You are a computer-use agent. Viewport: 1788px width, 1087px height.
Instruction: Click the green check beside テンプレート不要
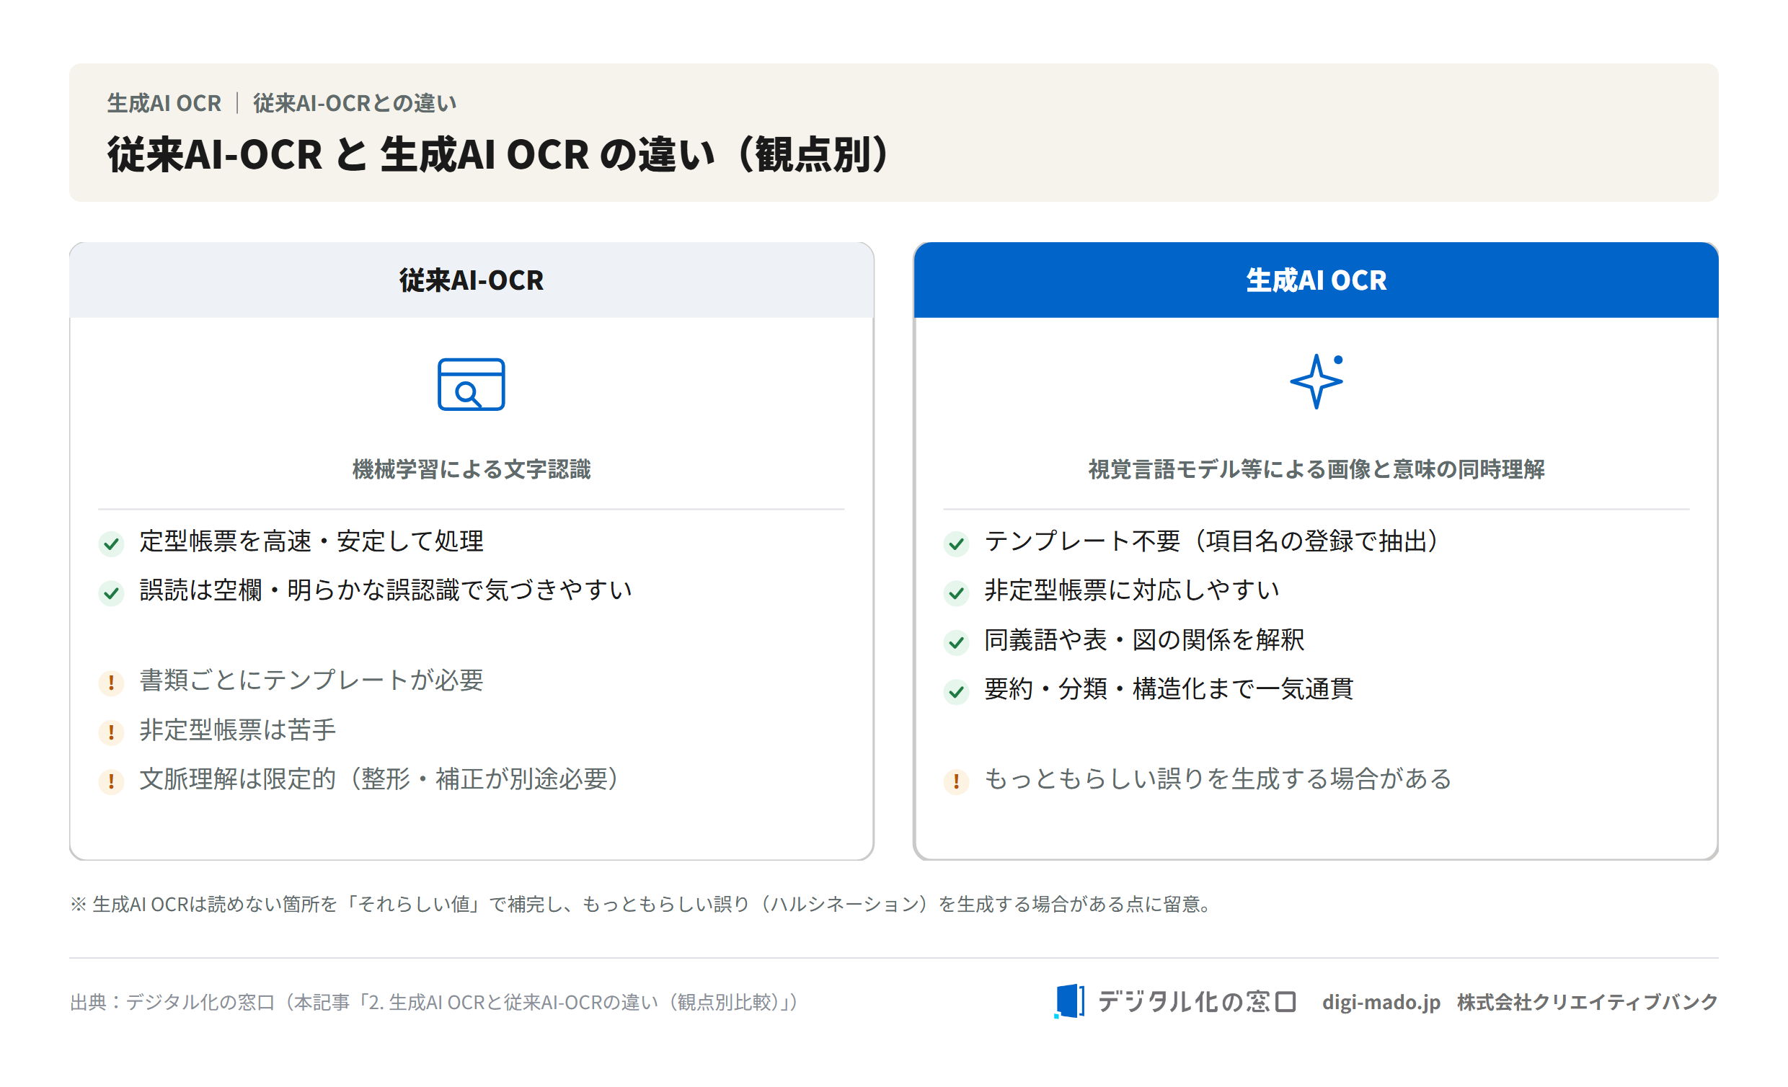pyautogui.click(x=957, y=543)
